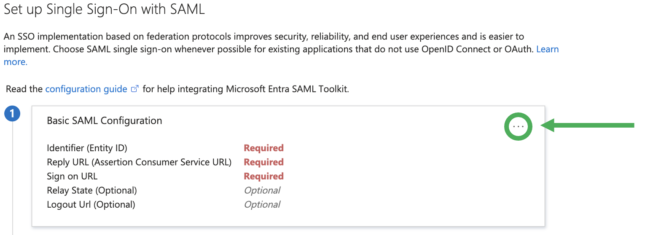Screen dimensions: 645x235
Task: Click Optional value beside Relay State
Action: [262, 190]
